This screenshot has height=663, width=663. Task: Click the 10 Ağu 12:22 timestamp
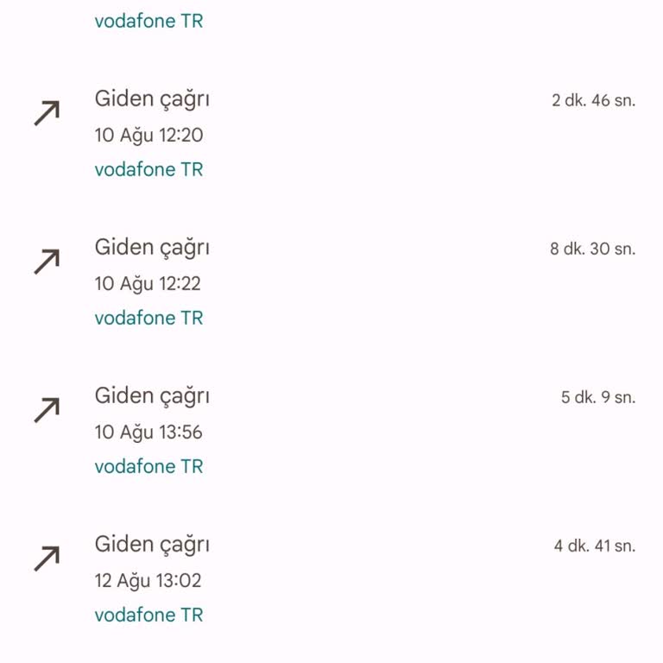point(148,284)
